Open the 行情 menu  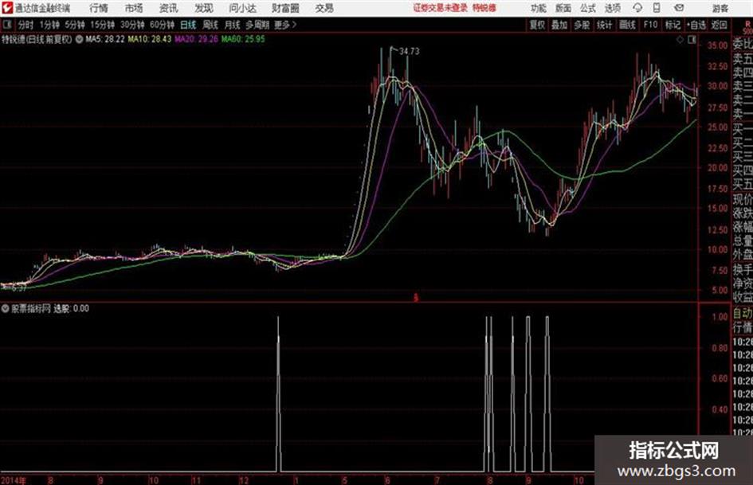[99, 8]
